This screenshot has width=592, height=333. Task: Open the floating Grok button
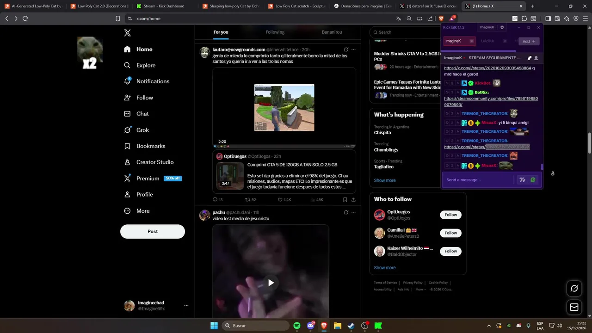[x=574, y=289]
